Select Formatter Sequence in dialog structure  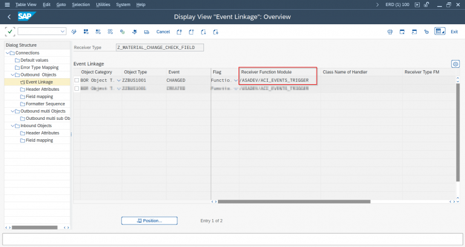[x=44, y=104]
